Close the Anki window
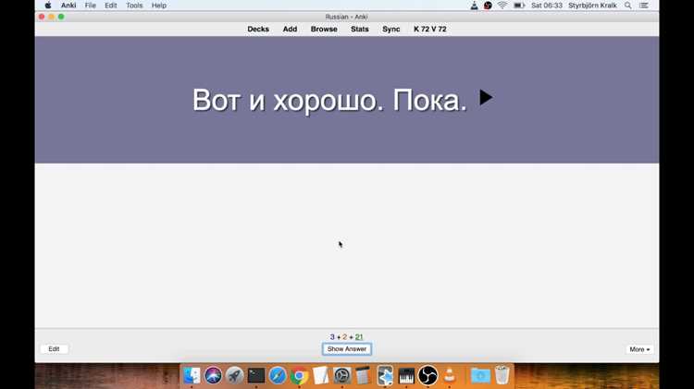Image resolution: width=694 pixels, height=389 pixels. tap(42, 17)
